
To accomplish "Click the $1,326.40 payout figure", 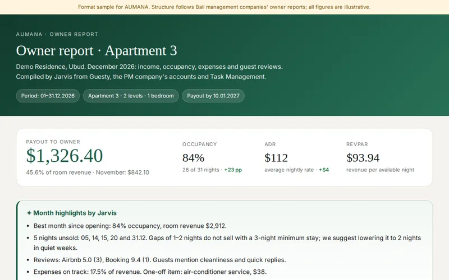I will [x=65, y=156].
